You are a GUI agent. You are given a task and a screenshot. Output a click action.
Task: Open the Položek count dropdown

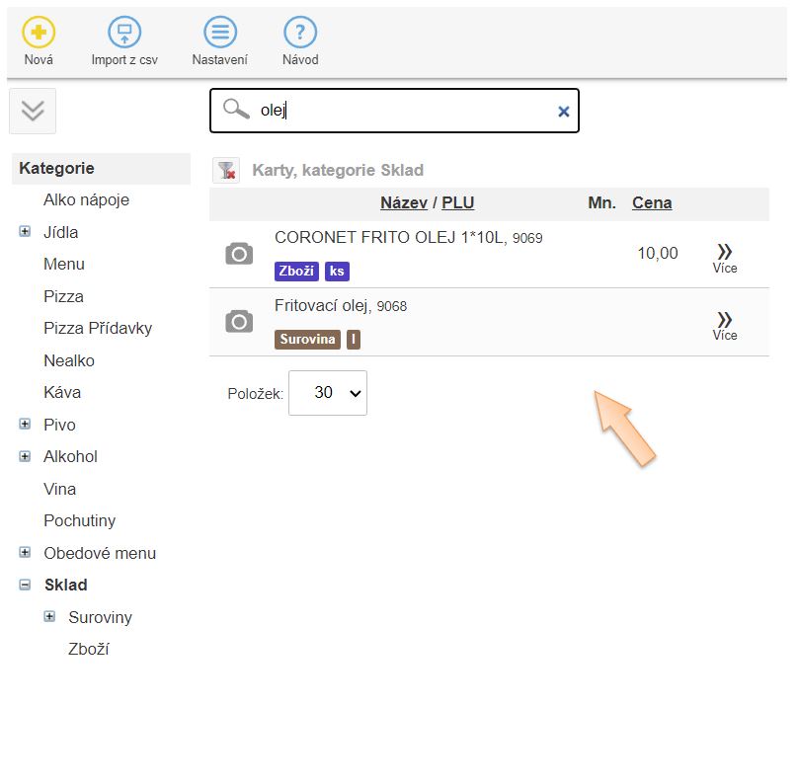point(328,393)
